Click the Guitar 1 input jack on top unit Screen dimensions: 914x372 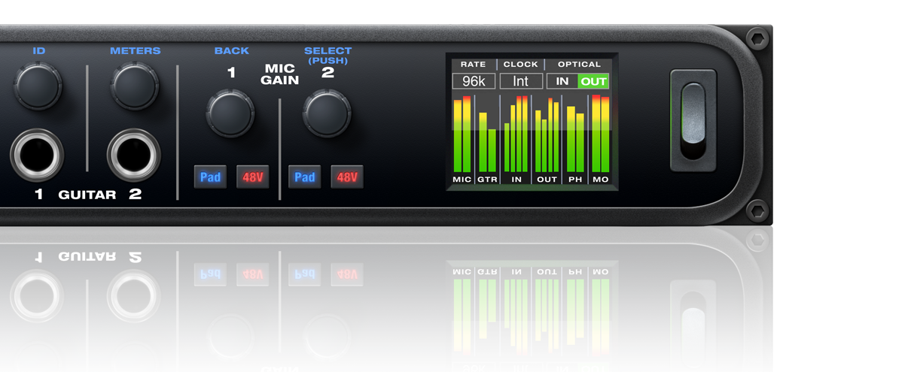(x=38, y=155)
